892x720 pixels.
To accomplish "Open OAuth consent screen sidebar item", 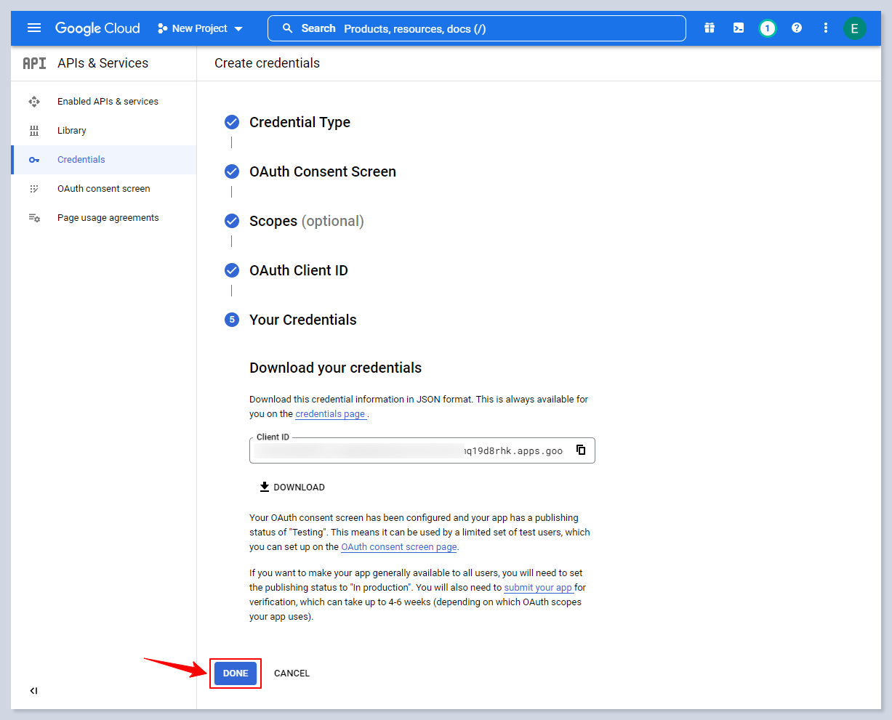I will pyautogui.click(x=104, y=189).
